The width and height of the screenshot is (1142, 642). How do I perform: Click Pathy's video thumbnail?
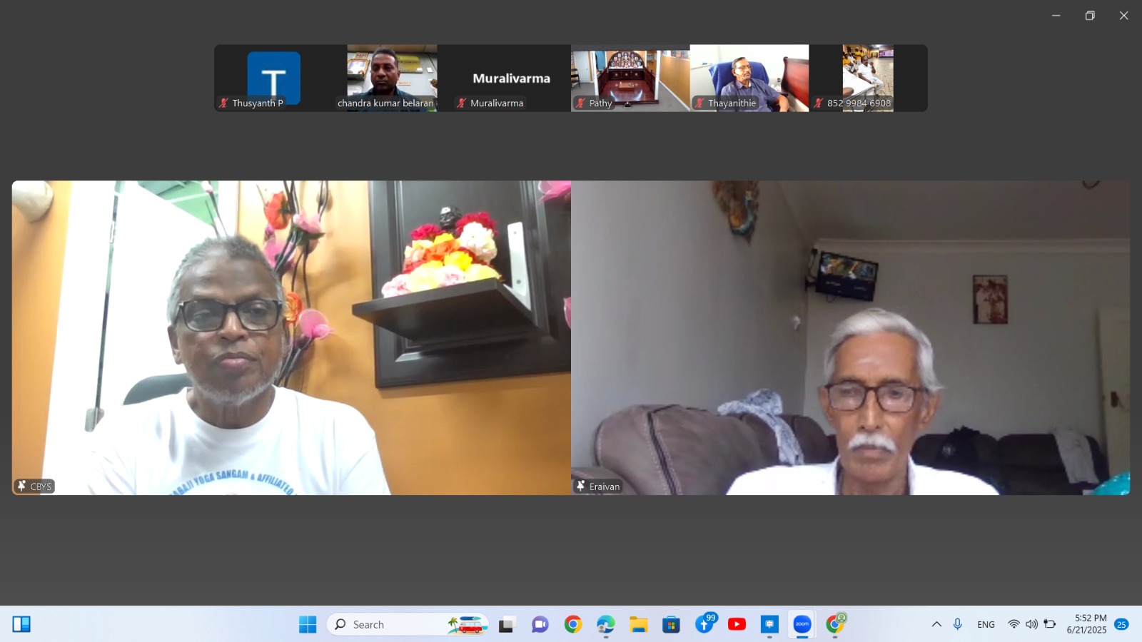pyautogui.click(x=630, y=78)
